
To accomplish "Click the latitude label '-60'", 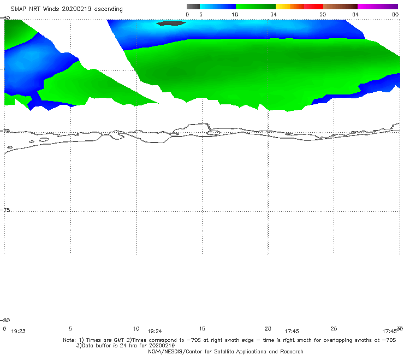I will coord(5,18).
